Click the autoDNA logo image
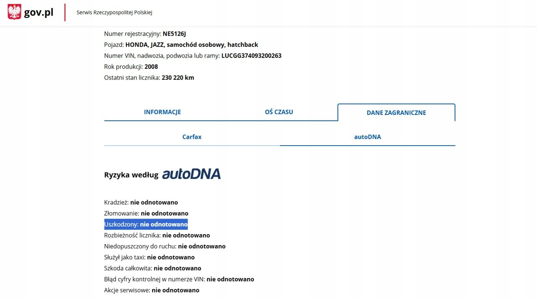537x300 pixels. [191, 174]
